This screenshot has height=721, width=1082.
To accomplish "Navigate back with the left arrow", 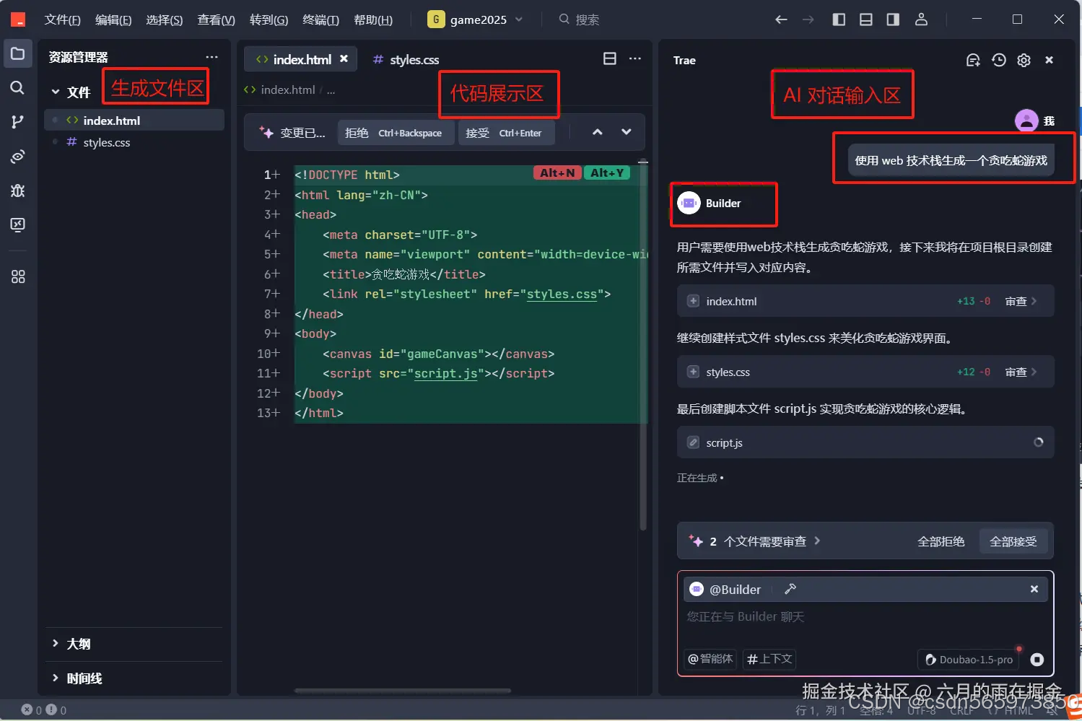I will [x=781, y=19].
